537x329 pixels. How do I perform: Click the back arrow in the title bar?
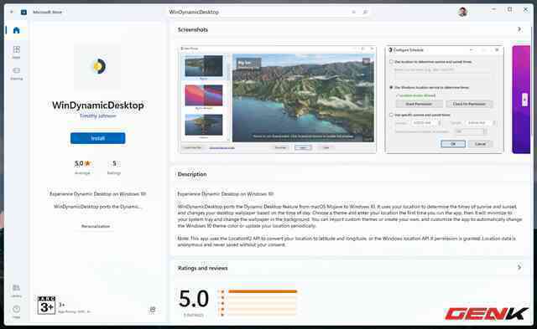pos(11,12)
